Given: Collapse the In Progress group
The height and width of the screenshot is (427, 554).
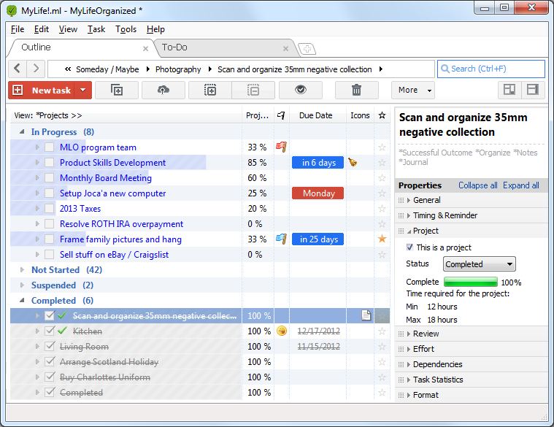Looking at the screenshot, I should [x=22, y=131].
